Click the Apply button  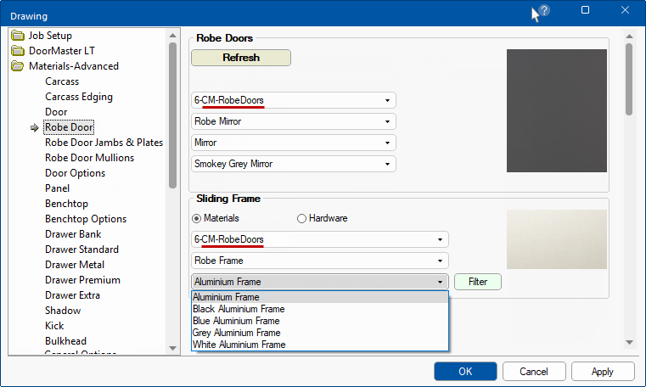pos(603,372)
